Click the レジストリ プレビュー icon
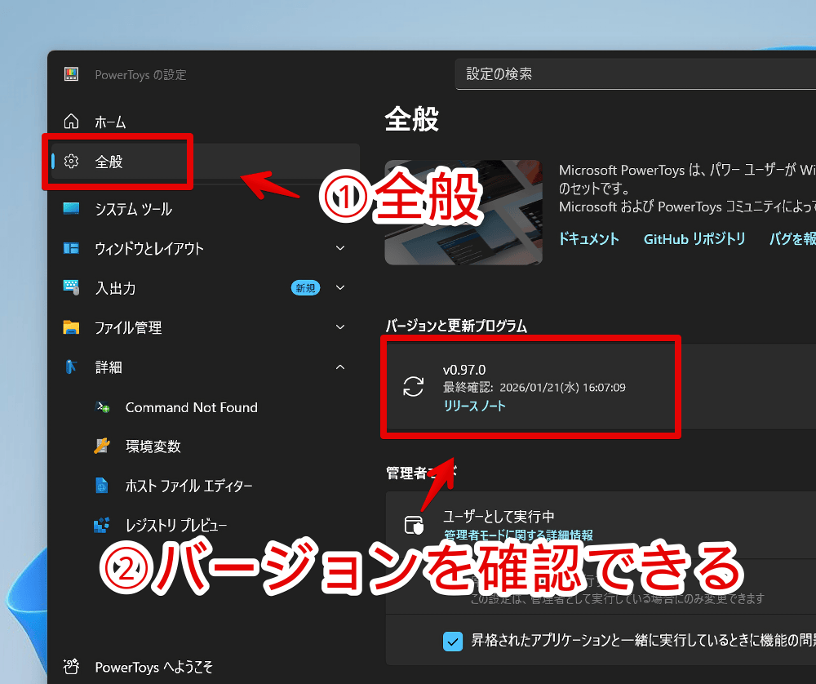Screen dimensions: 816x684 pos(102,525)
